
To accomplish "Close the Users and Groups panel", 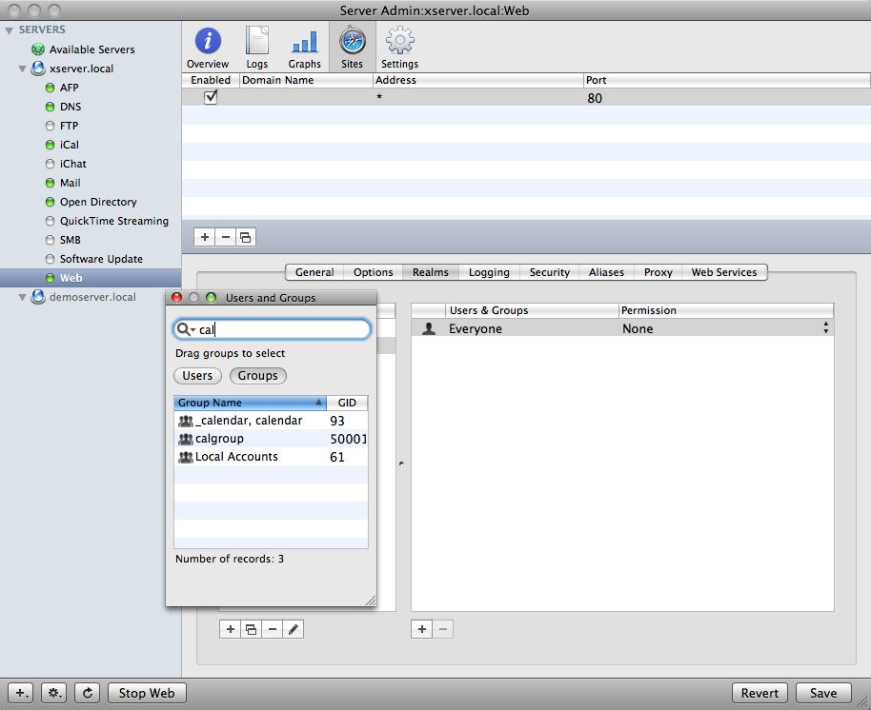I will (x=176, y=297).
